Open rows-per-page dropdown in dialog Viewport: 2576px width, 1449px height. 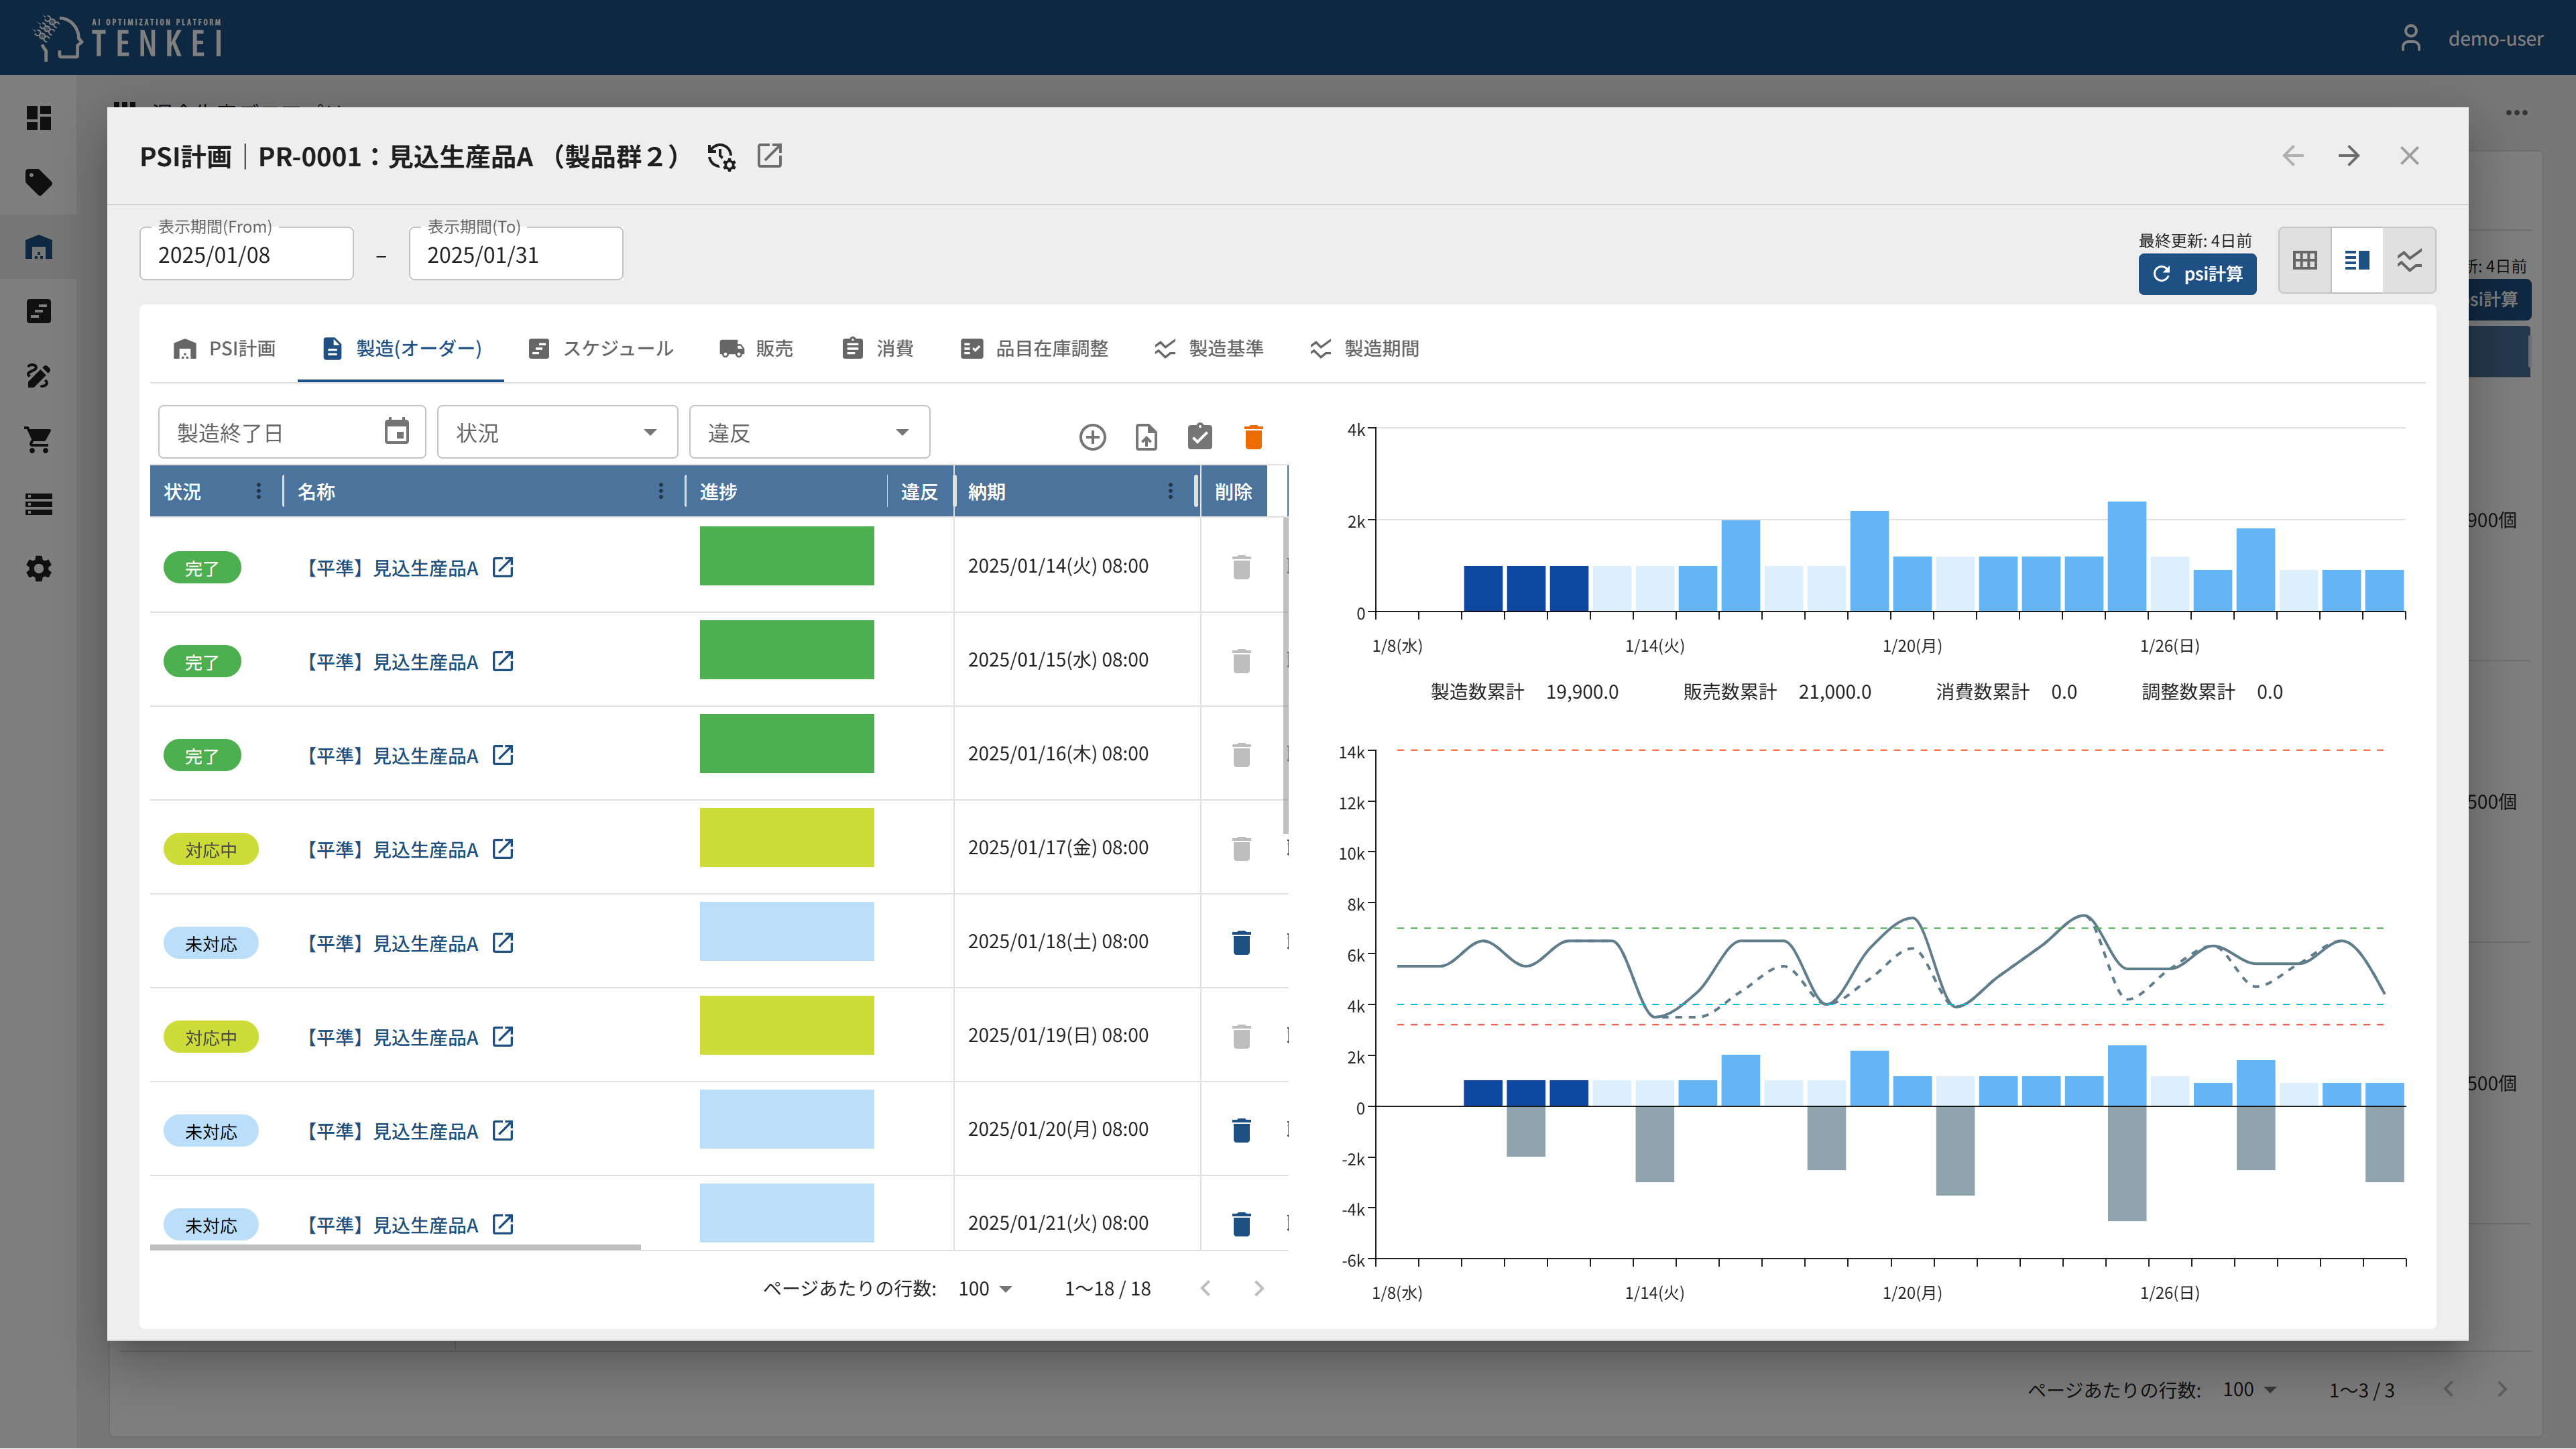coord(985,1289)
